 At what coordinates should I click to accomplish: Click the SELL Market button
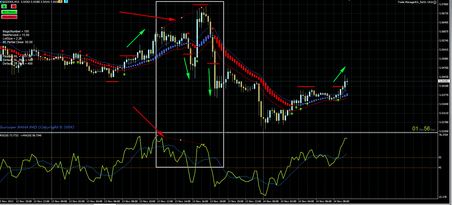(9, 17)
